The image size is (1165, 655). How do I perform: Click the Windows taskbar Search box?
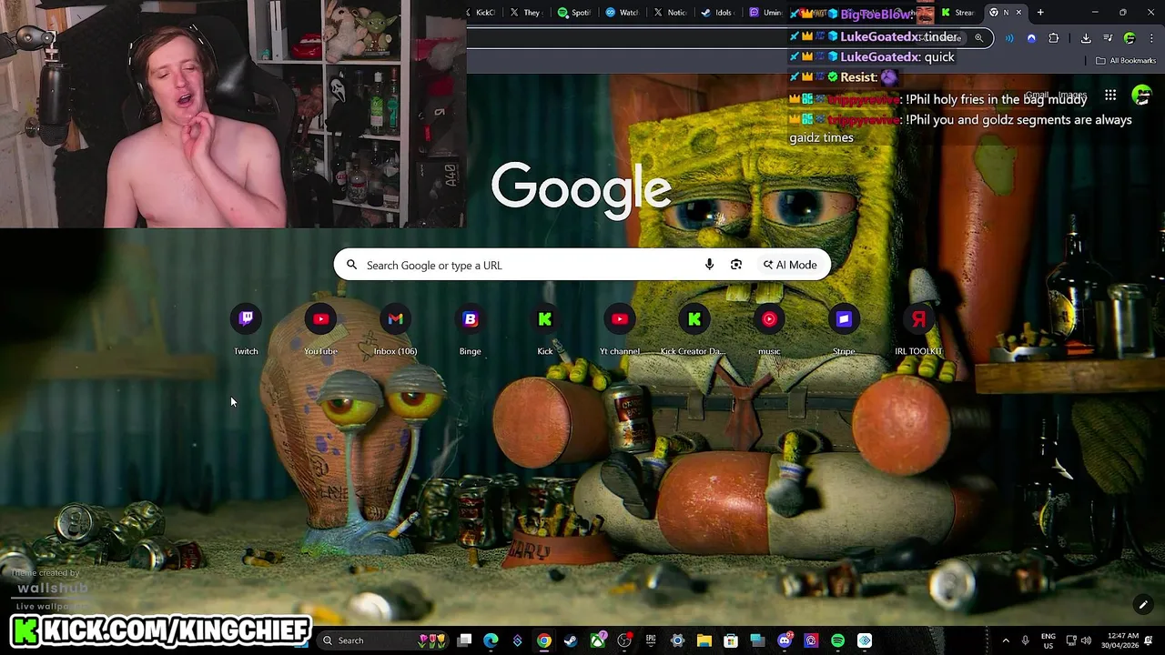pos(382,640)
